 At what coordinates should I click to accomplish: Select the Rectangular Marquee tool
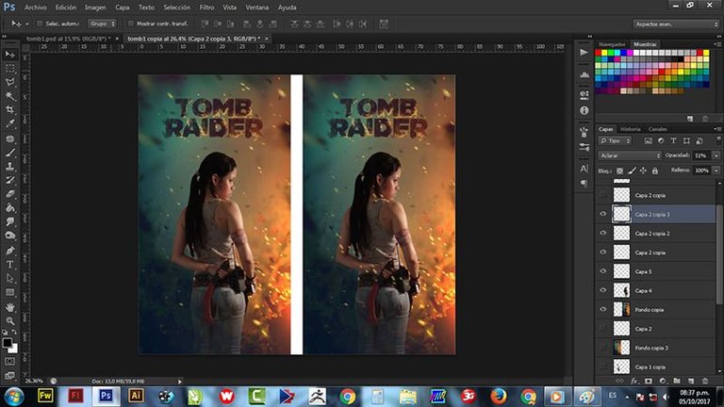pos(9,68)
